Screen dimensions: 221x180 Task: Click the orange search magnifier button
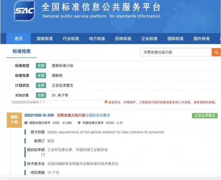[216, 52]
